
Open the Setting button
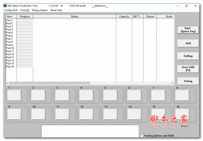click(188, 56)
